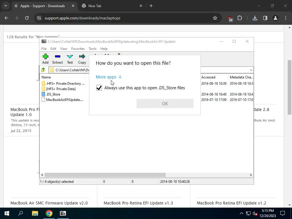Switch to the Apple Support Downloads tab
The image size is (292, 219).
pyautogui.click(x=43, y=6)
